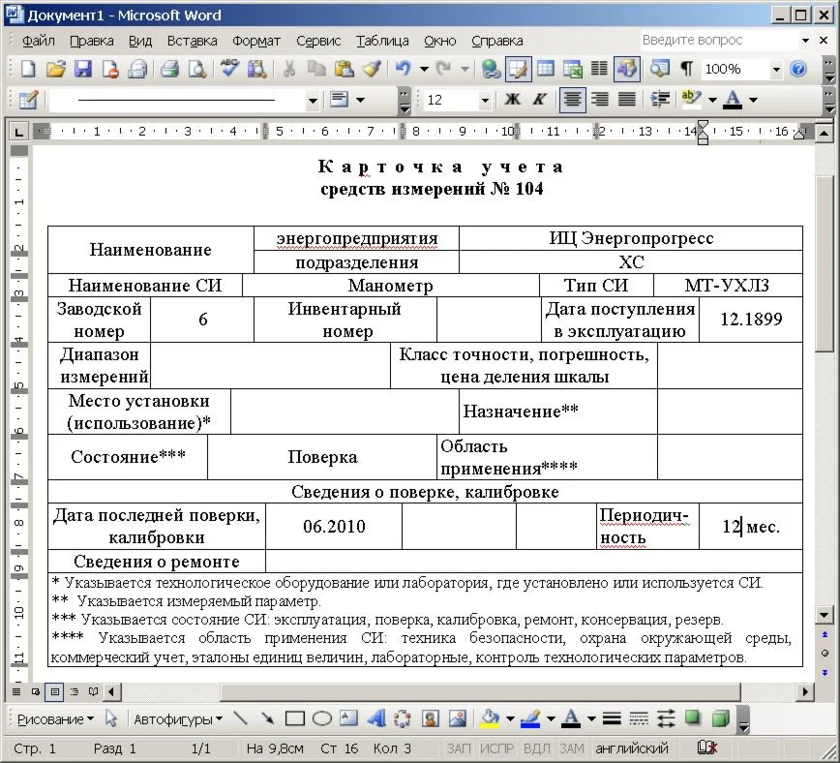Select the Rectangle drawing tool

pyautogui.click(x=295, y=718)
